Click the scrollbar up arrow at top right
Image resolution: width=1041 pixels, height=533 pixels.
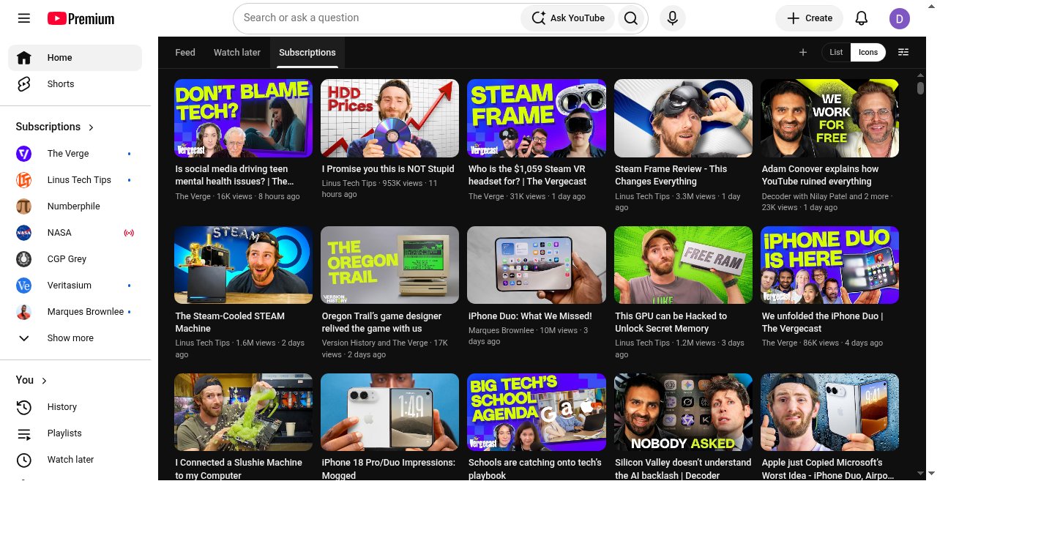[930, 7]
